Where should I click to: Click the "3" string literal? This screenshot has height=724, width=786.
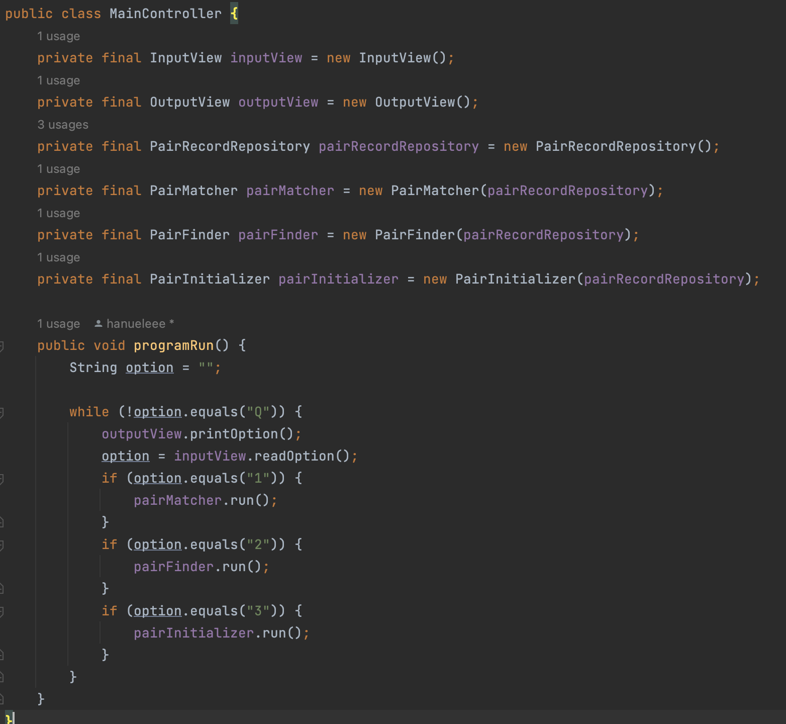coord(258,611)
